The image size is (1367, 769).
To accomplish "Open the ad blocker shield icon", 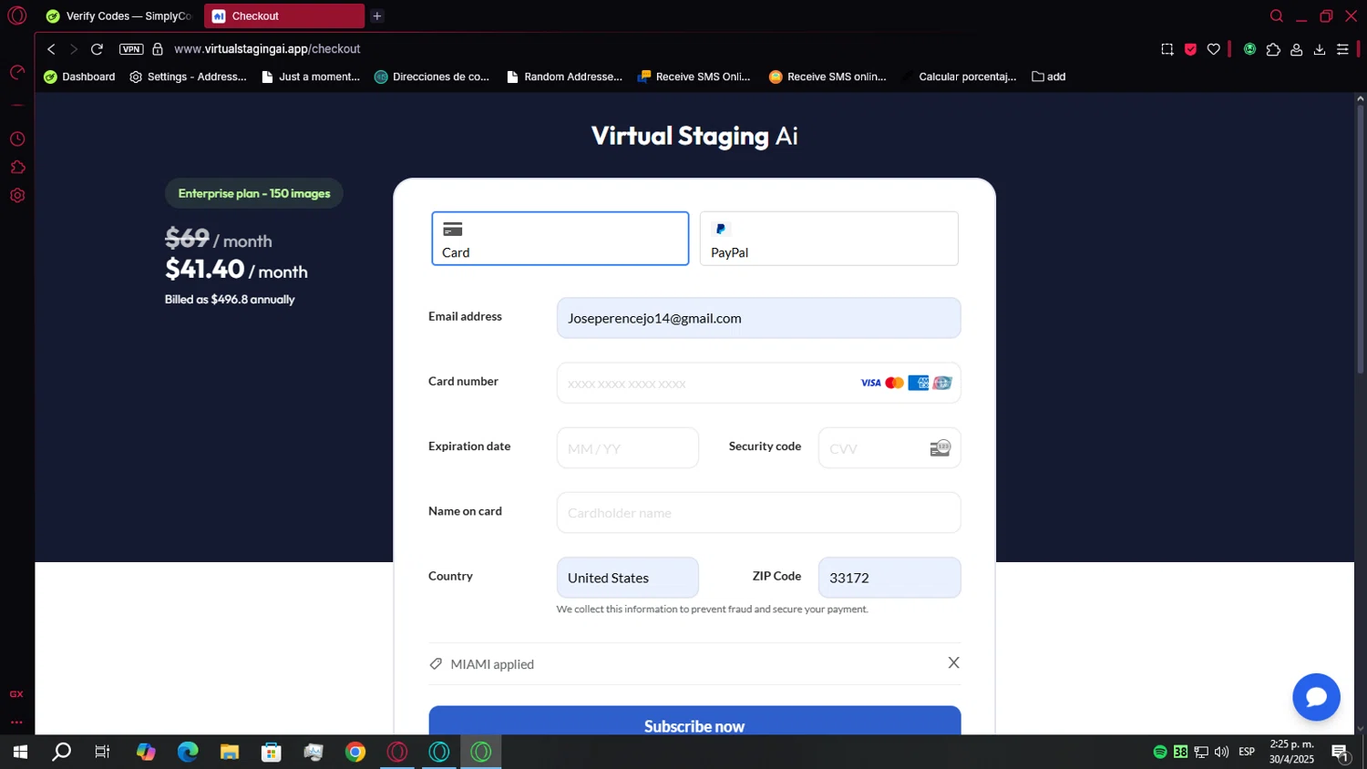I will click(x=1190, y=49).
